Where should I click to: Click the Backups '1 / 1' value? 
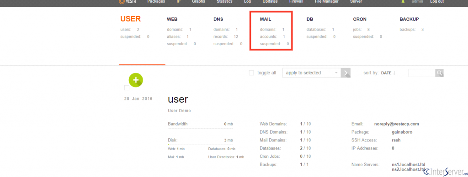[x=304, y=164]
